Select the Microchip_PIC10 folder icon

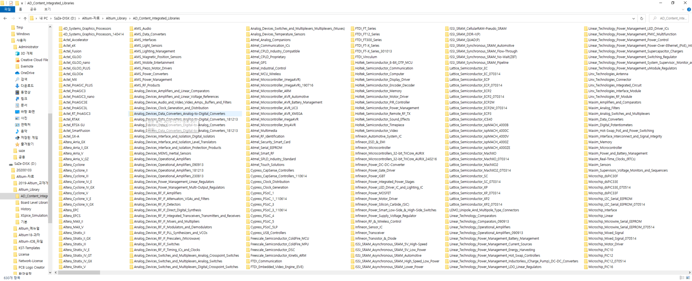click(586, 250)
